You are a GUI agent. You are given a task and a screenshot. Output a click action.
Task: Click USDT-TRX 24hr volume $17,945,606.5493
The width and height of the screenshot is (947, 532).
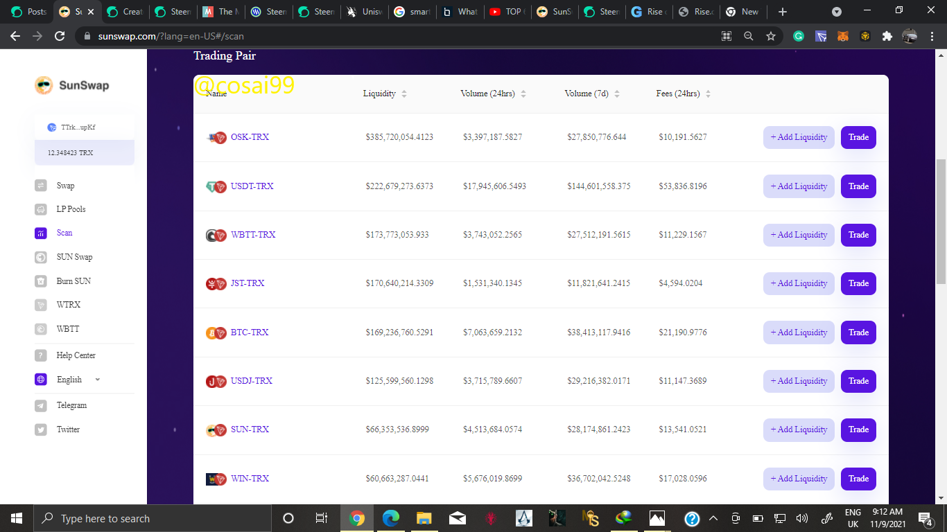pyautogui.click(x=494, y=186)
